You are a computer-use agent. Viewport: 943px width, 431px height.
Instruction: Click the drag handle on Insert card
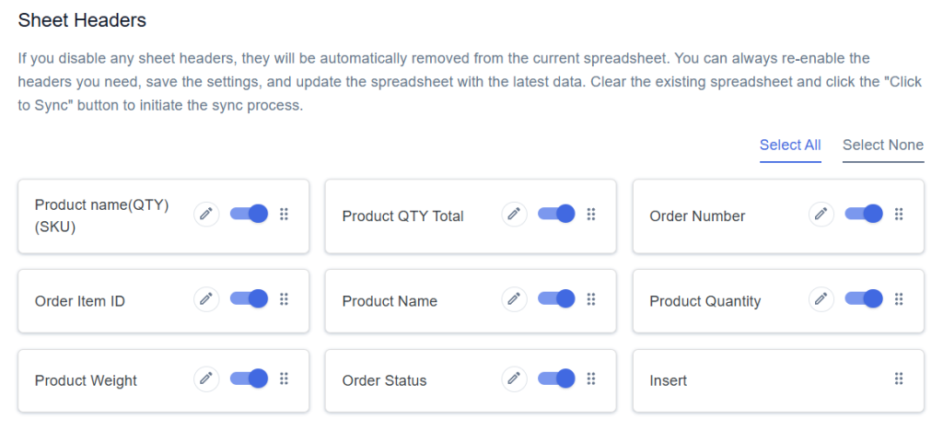(899, 379)
